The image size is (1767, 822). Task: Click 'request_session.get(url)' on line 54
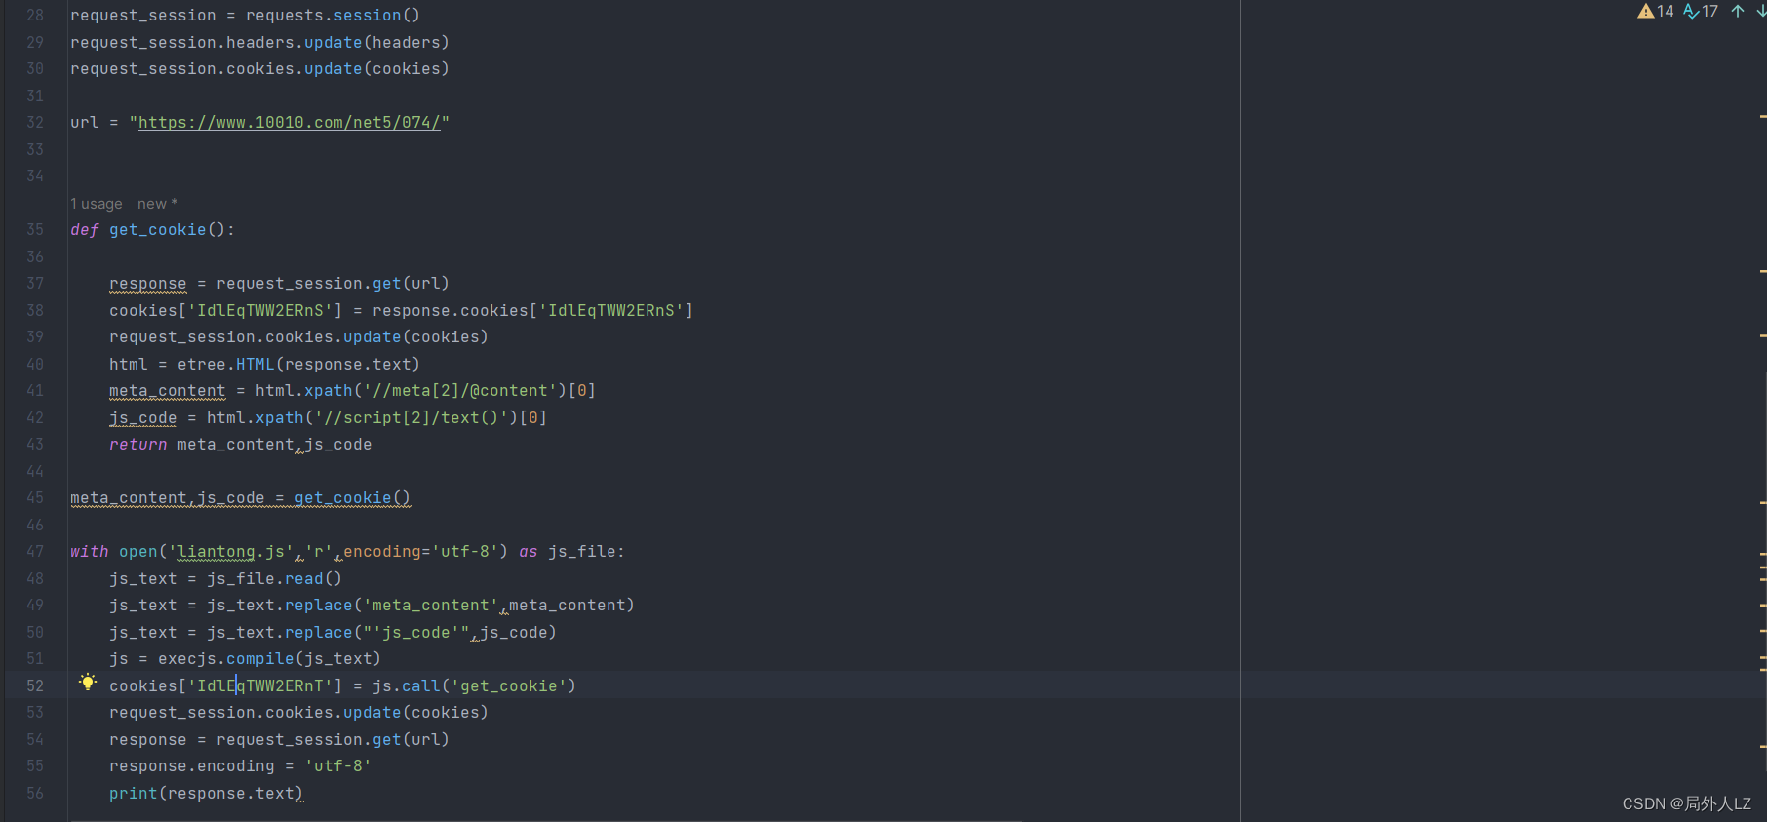(x=333, y=740)
